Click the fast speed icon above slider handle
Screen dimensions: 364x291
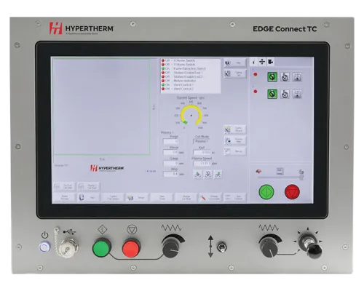301,172
